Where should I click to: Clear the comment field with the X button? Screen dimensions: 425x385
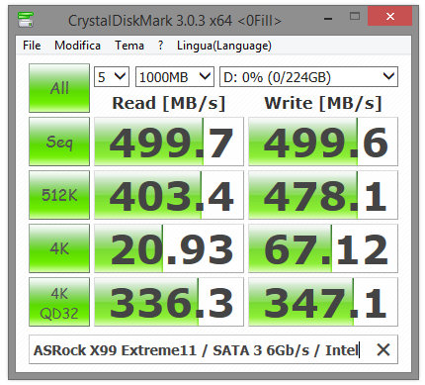point(383,349)
